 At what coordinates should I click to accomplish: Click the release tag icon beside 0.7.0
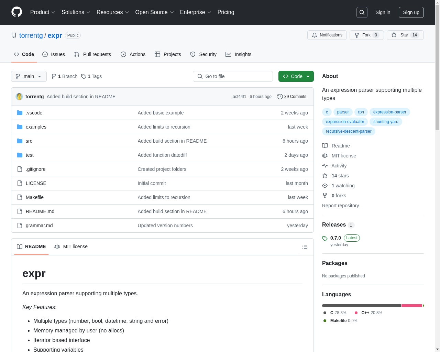click(325, 239)
